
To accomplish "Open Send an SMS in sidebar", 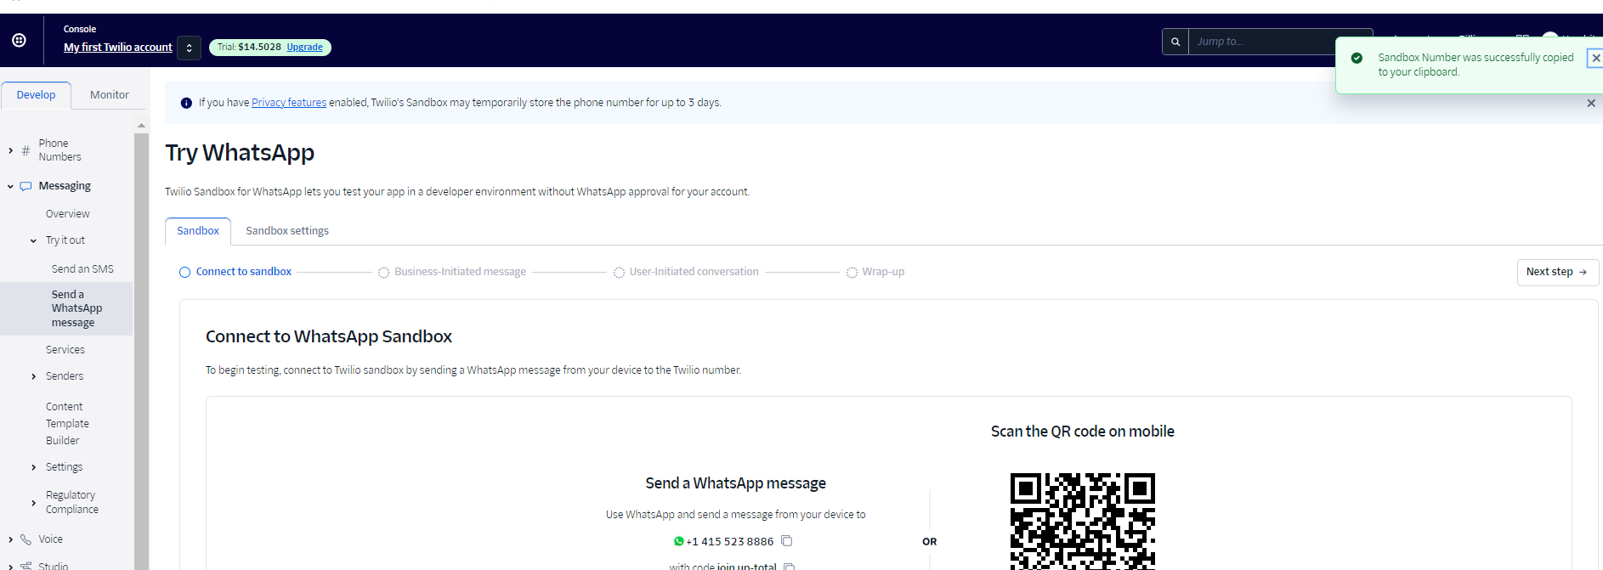I will tap(82, 269).
